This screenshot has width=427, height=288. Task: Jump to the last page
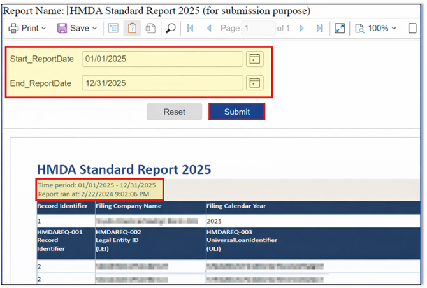pos(320,29)
